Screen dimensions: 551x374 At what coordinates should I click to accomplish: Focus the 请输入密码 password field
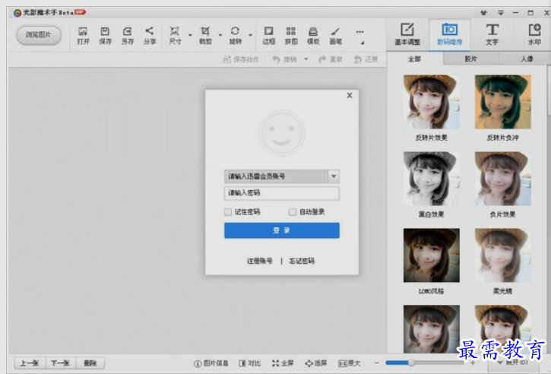pos(282,193)
